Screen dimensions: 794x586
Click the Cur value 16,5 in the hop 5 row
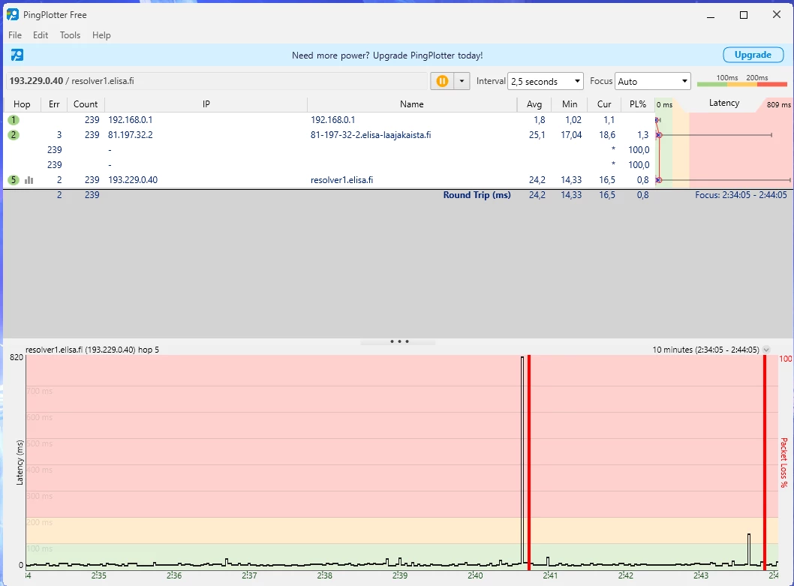coord(606,180)
